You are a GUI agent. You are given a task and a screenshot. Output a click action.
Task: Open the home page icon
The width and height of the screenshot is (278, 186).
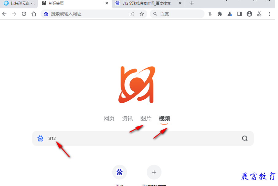(x=34, y=14)
